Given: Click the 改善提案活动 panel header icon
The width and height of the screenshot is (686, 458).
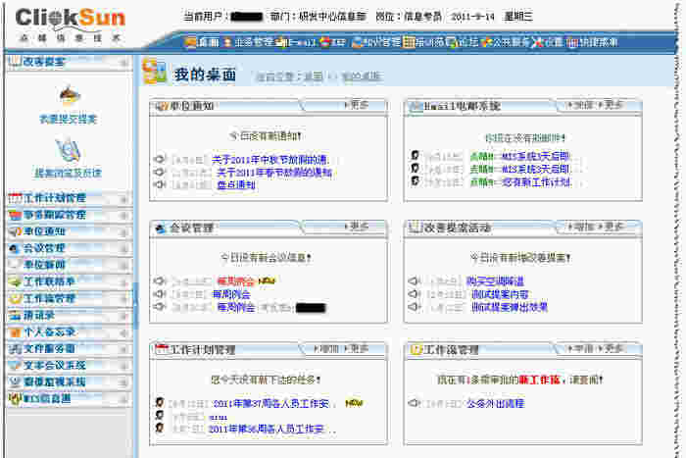Looking at the screenshot, I should point(415,228).
